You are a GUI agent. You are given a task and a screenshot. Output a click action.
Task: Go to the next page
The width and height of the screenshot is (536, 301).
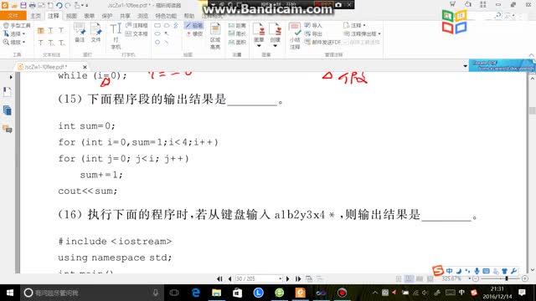pyautogui.click(x=288, y=278)
